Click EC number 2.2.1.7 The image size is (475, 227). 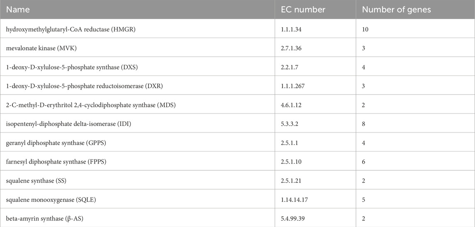tap(289, 67)
